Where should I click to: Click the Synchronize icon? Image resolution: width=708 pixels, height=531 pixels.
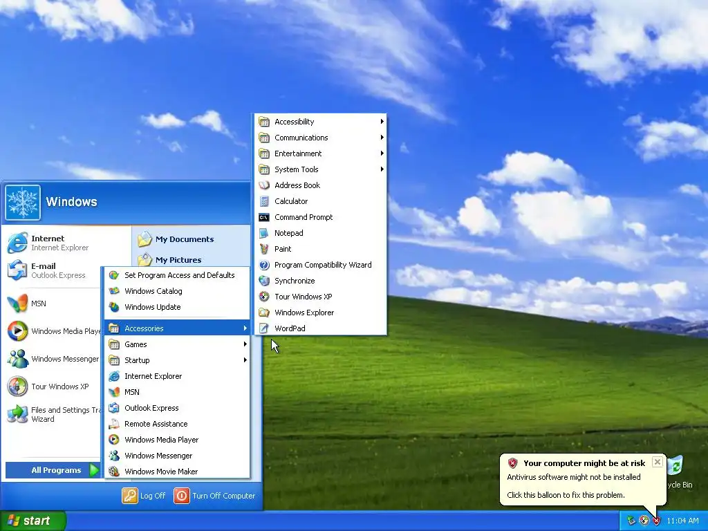264,281
